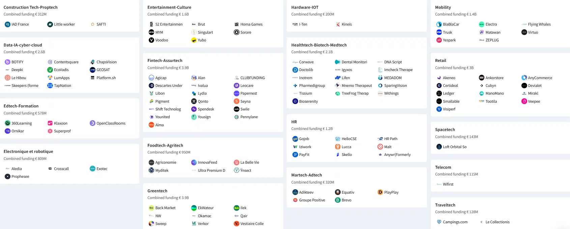Click the Back Market logo icon
This screenshot has height=229, width=570.
[x=151, y=208]
